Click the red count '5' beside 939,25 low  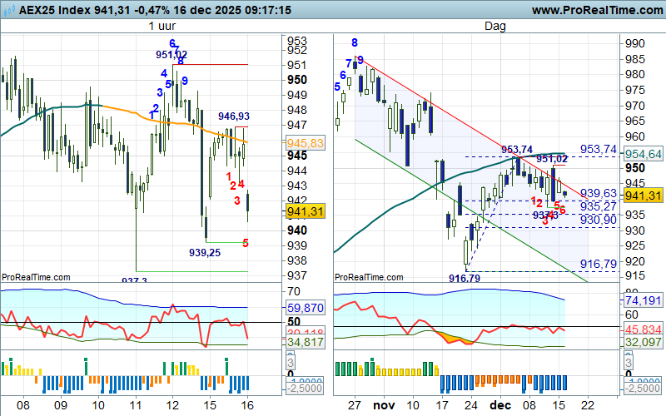(246, 244)
